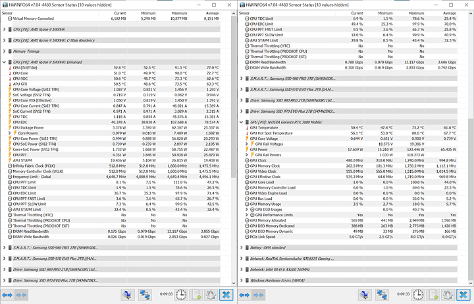Click expand-all arrows icon in right window toolbar
Viewport: 474px width, 304px height.
click(x=244, y=295)
